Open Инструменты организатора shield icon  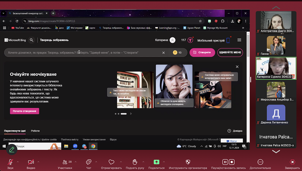pyautogui.click(x=188, y=162)
